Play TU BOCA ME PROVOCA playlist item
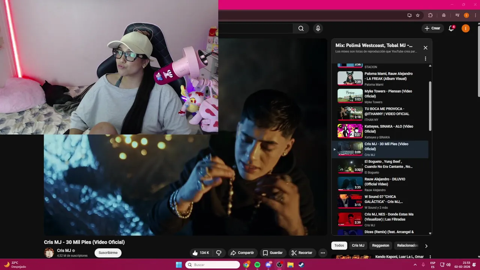 click(x=380, y=114)
